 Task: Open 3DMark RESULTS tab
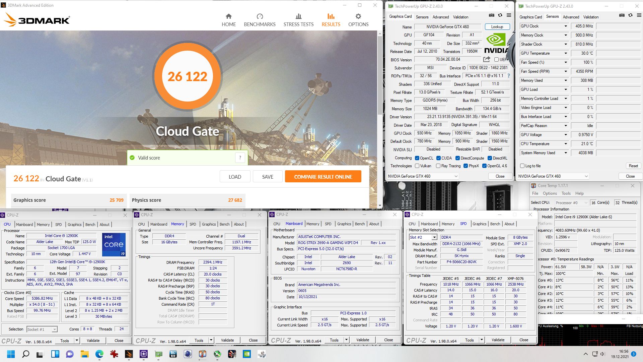tap(331, 20)
